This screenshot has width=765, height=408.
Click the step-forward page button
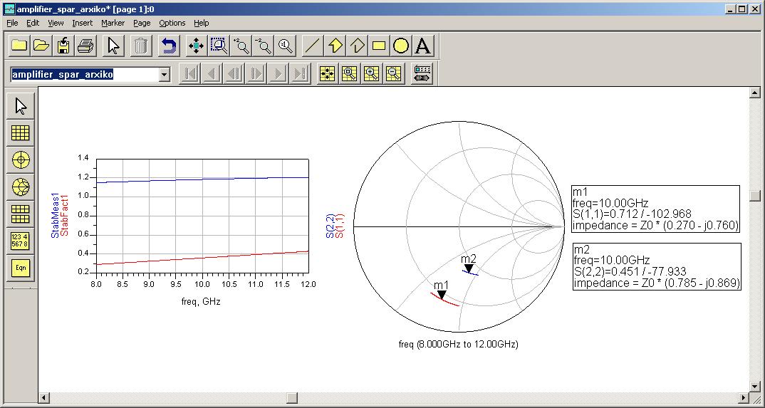(256, 74)
